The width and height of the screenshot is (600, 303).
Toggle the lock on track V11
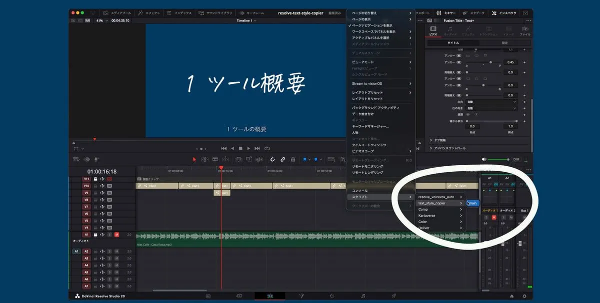click(x=95, y=179)
